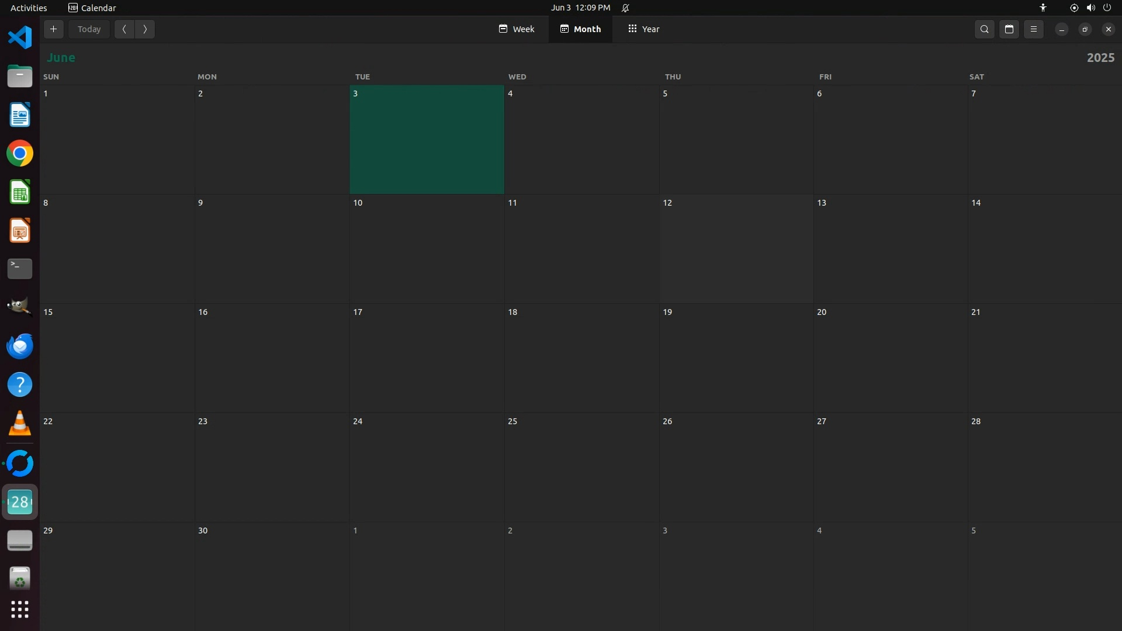Image resolution: width=1122 pixels, height=631 pixels.
Task: Go to previous month with left chevron
Action: coord(124,29)
